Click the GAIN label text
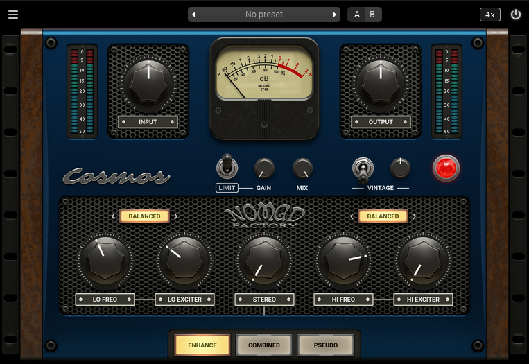Viewport: 529px width, 364px height. coord(264,188)
